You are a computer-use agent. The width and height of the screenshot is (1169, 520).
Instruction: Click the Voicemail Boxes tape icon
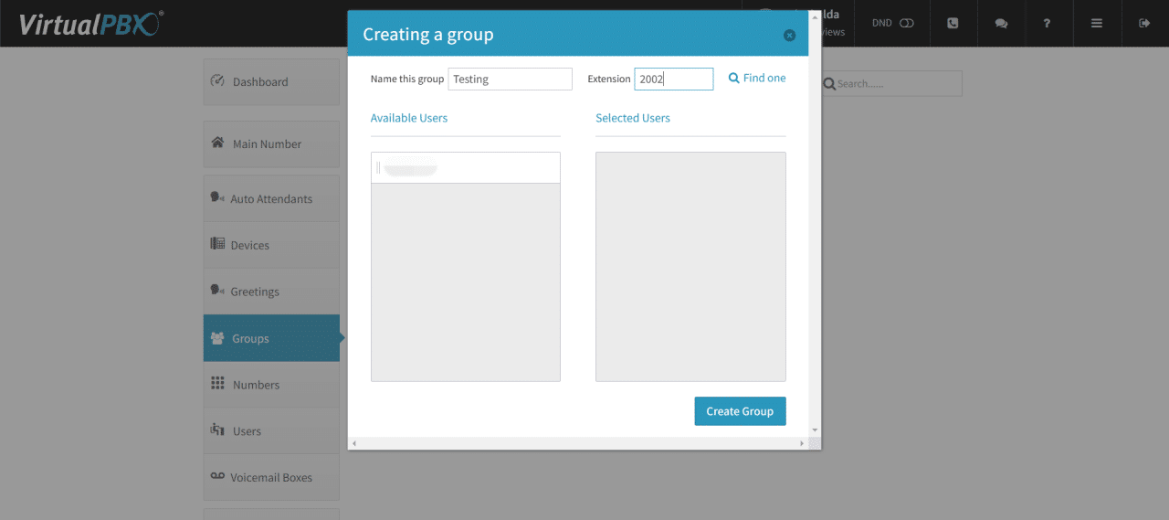217,477
